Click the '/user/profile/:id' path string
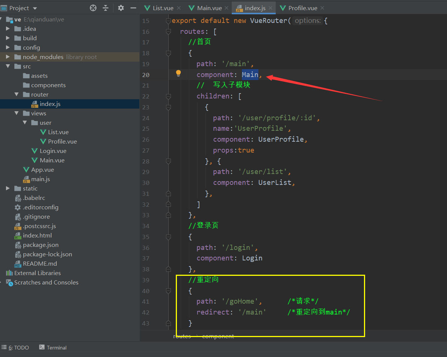 277,118
